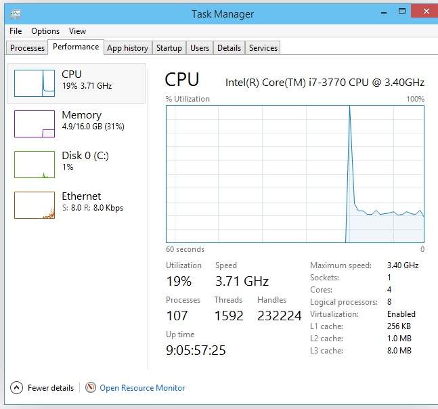Click the CPU utilization graph area

[x=294, y=173]
